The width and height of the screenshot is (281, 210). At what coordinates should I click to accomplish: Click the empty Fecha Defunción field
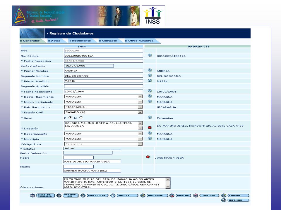tap(88, 153)
